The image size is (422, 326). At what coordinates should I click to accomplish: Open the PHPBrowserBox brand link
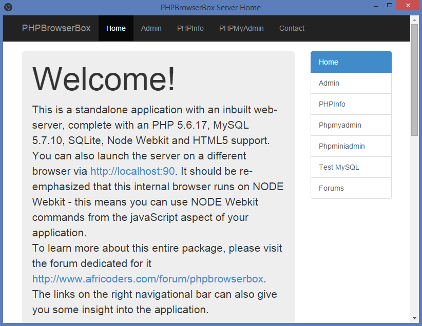point(56,28)
